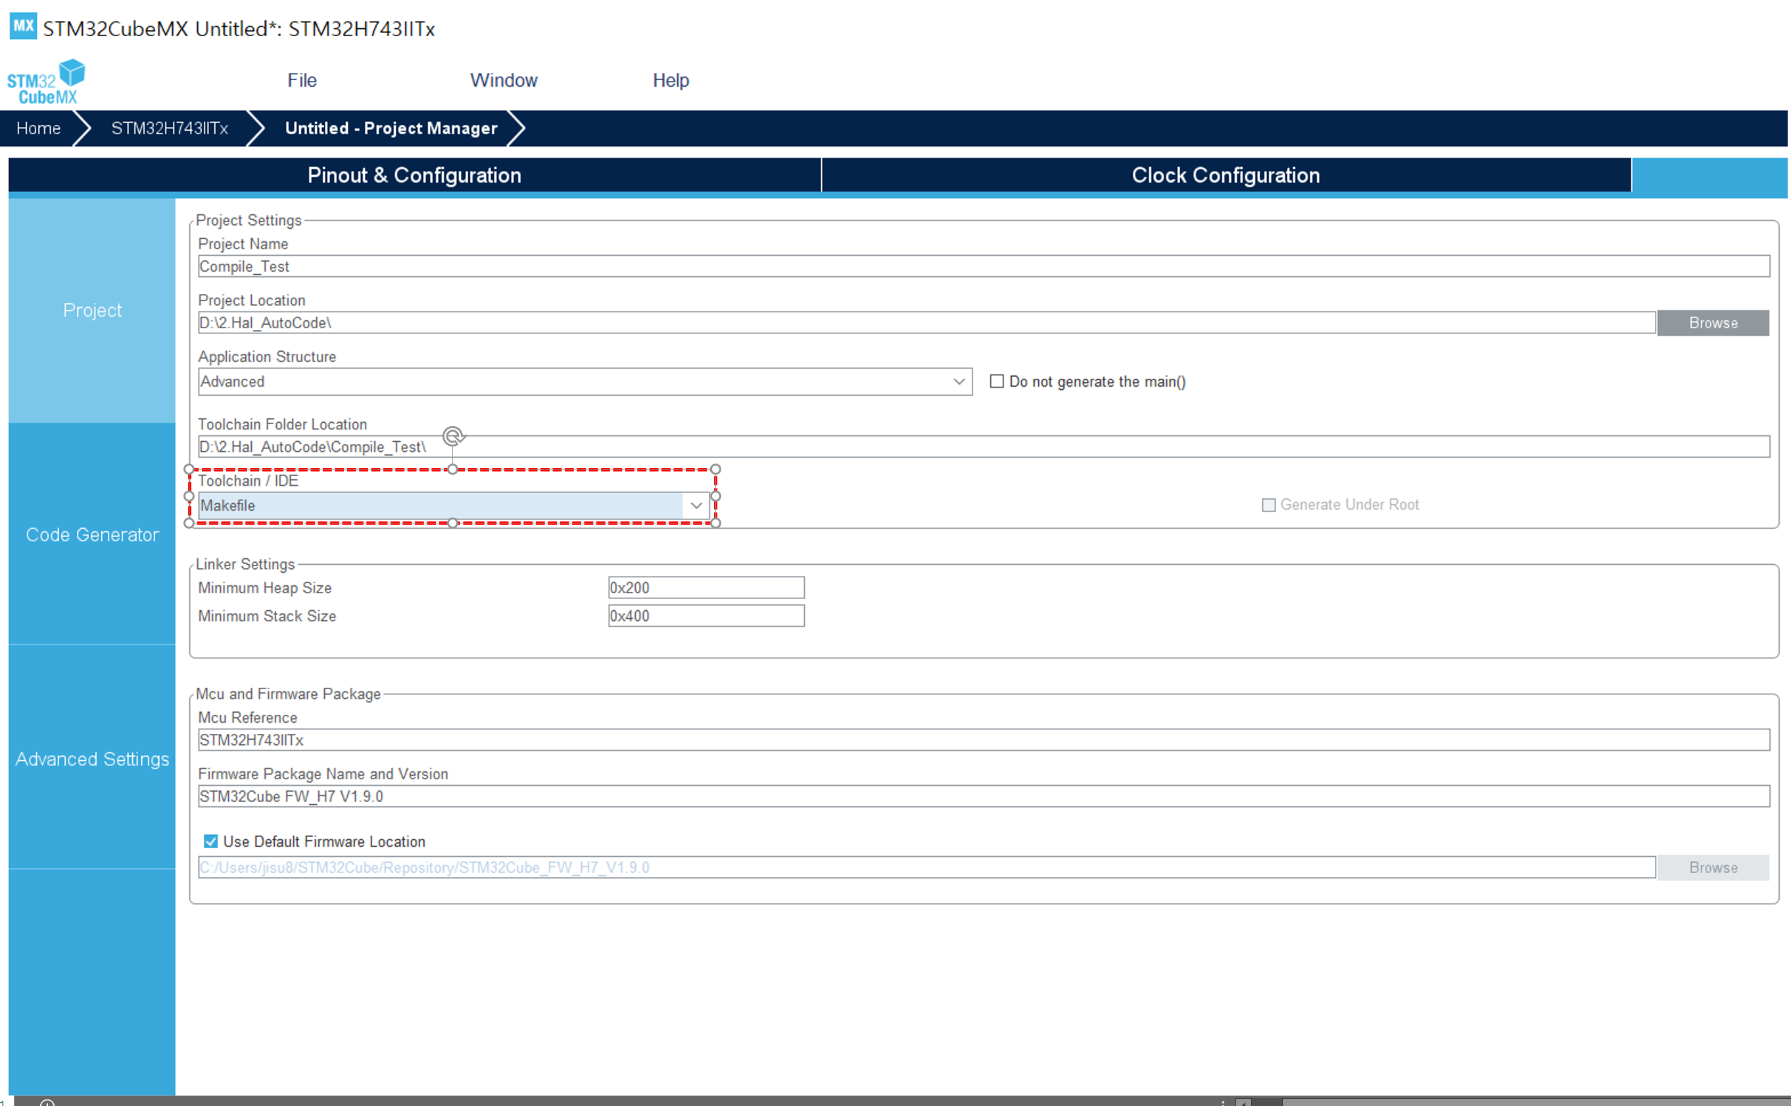
Task: Open the Toolchain / IDE Makefile dropdown
Action: pyautogui.click(x=696, y=506)
